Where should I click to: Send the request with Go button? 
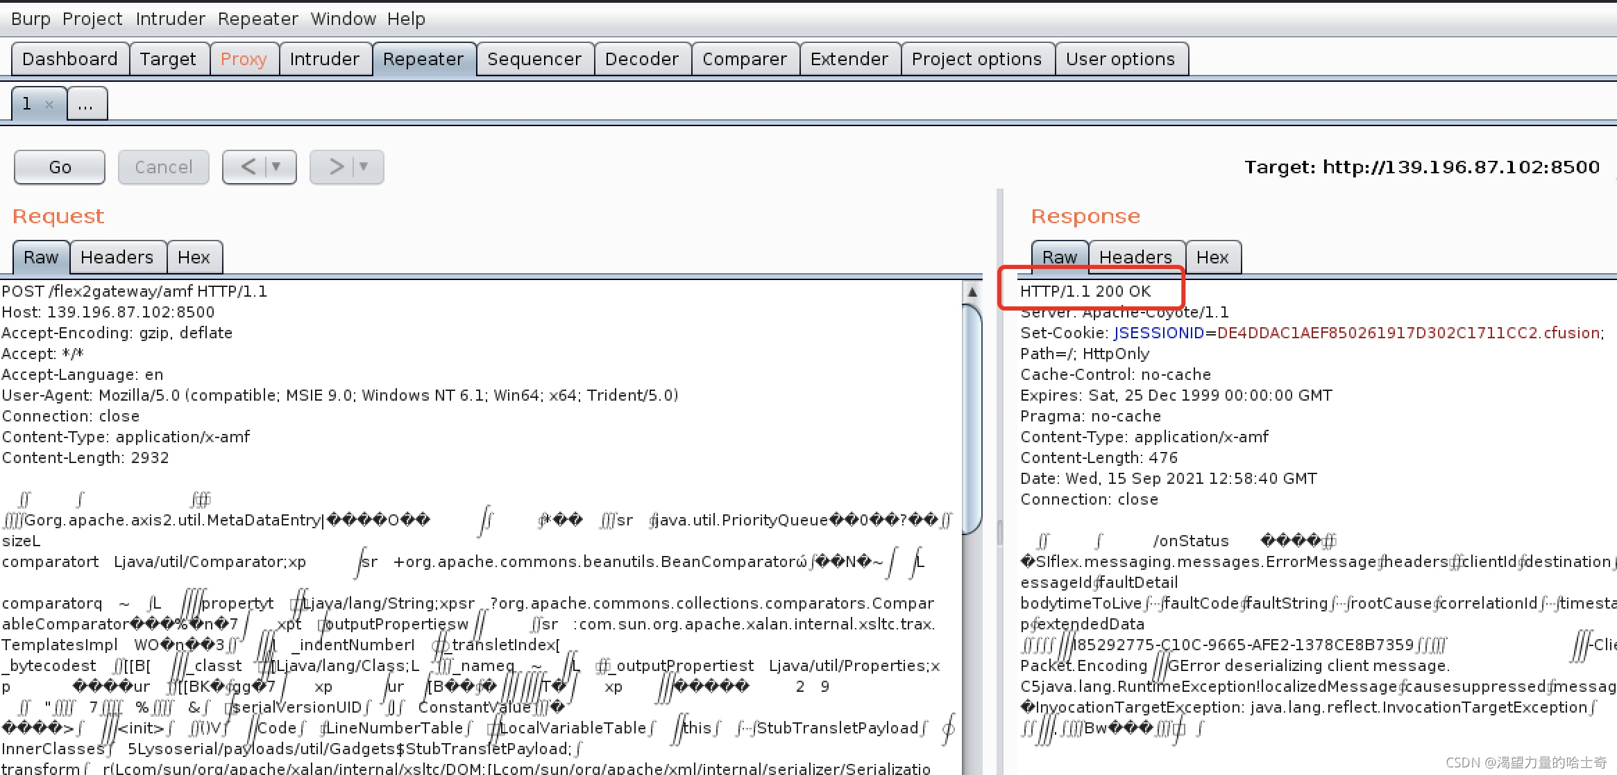pos(60,167)
